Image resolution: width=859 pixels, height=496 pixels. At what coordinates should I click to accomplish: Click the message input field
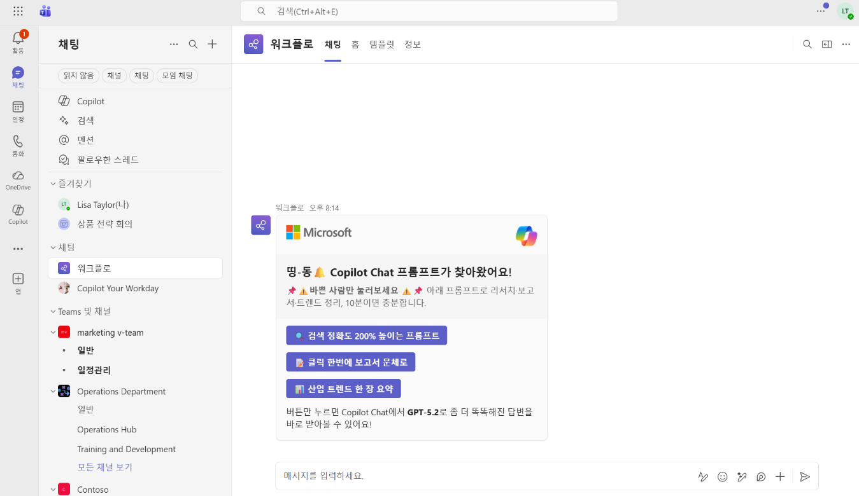point(446,476)
